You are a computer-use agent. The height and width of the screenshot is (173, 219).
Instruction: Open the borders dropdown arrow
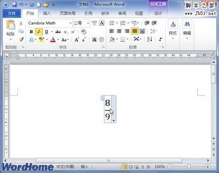coord(127,39)
